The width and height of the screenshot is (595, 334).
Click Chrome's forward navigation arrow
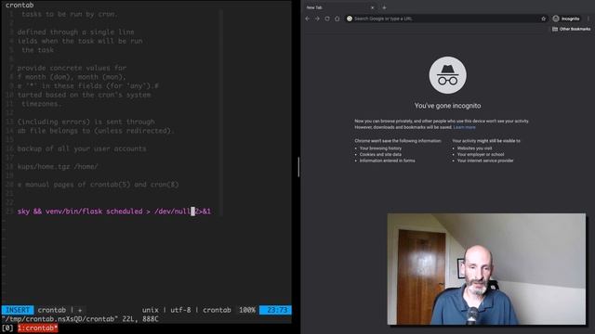click(317, 19)
